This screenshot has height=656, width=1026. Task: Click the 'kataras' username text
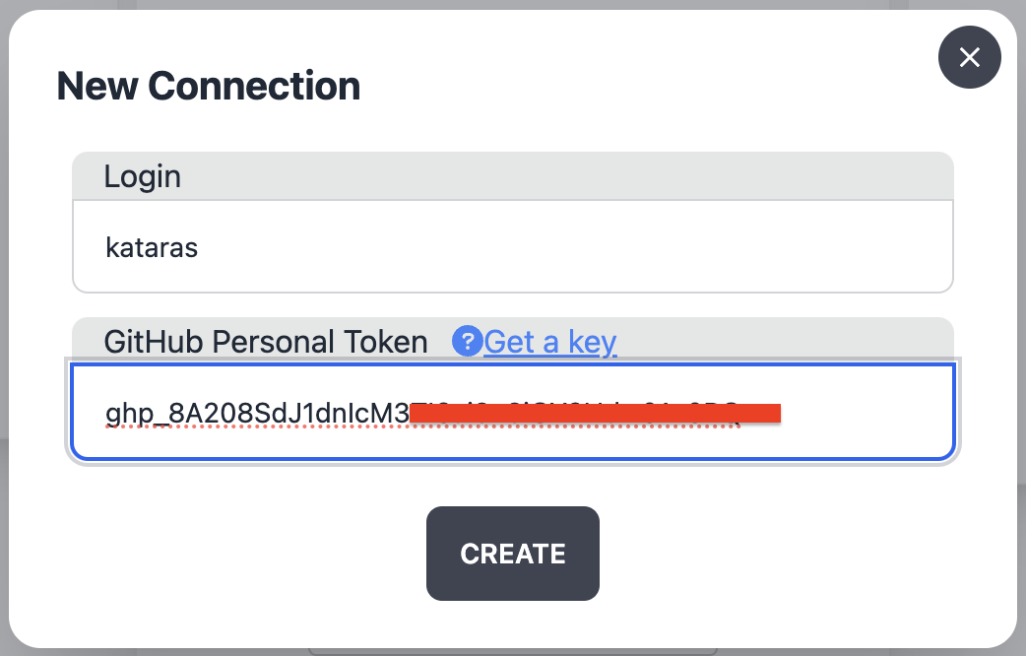point(152,246)
